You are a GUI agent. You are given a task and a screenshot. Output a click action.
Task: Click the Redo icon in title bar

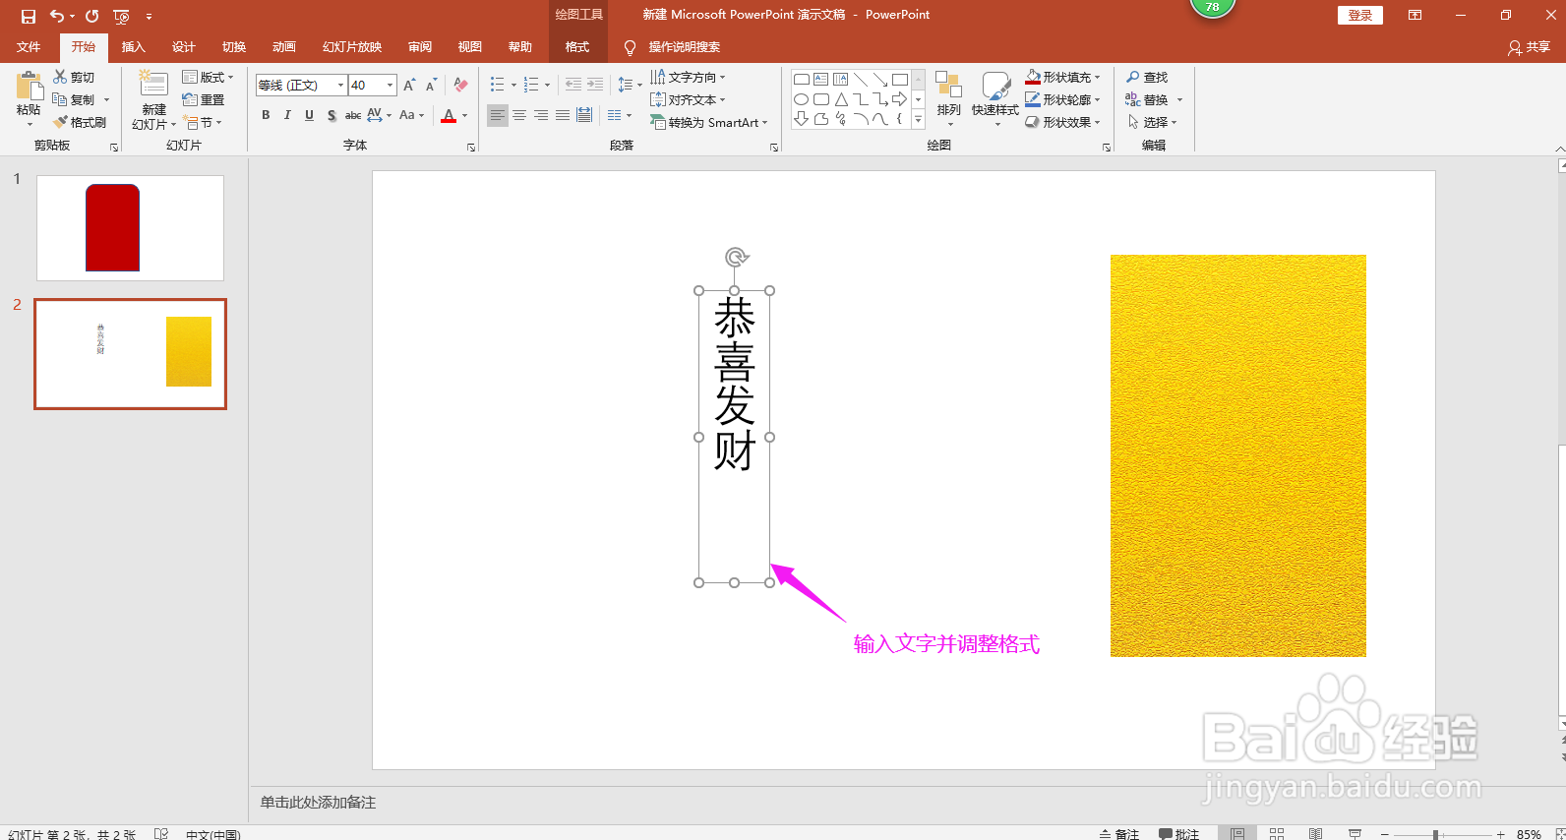[x=91, y=16]
